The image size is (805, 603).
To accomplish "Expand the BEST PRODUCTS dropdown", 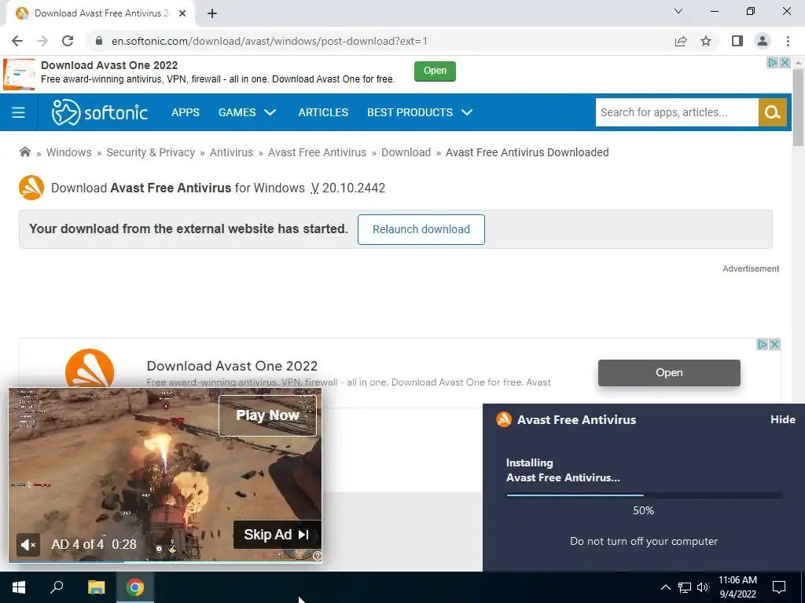I will click(420, 112).
